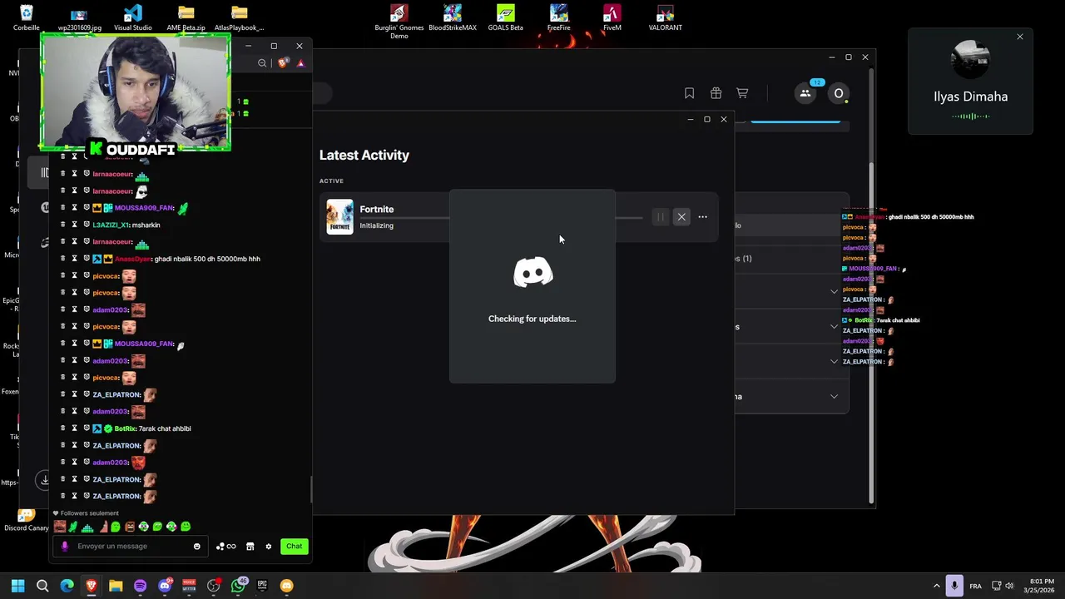Open Discord from the taskbar with 9+ badge
Viewport: 1065px width, 599px height.
click(x=165, y=586)
